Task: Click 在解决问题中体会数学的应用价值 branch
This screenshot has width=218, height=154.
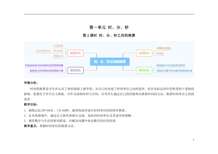Action: tap(174, 71)
